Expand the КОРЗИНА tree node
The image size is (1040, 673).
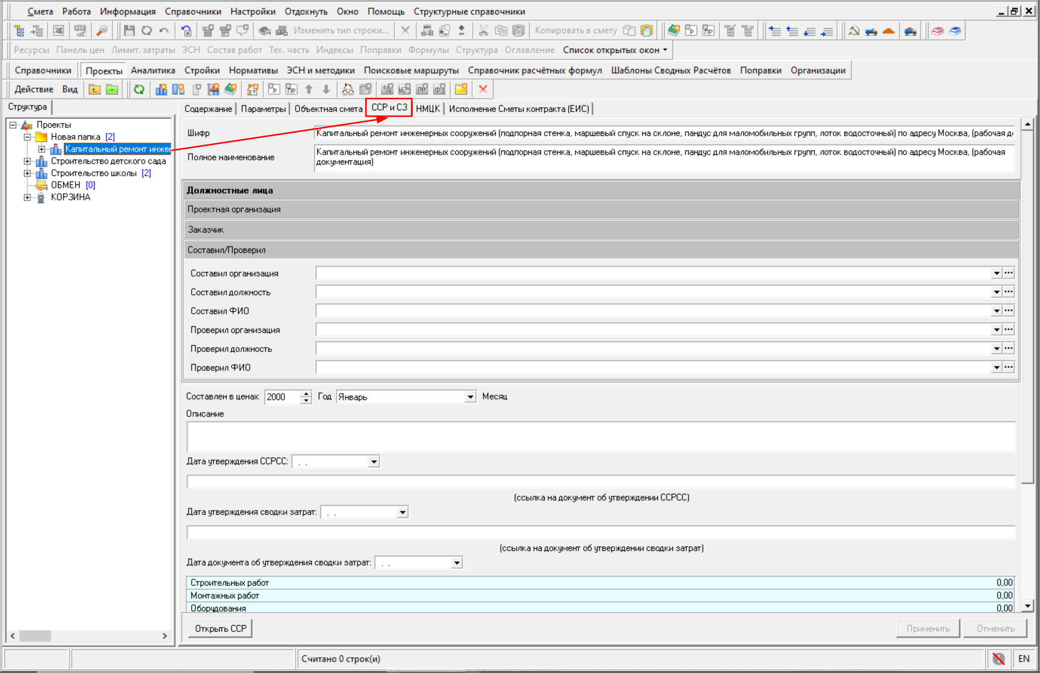(27, 197)
